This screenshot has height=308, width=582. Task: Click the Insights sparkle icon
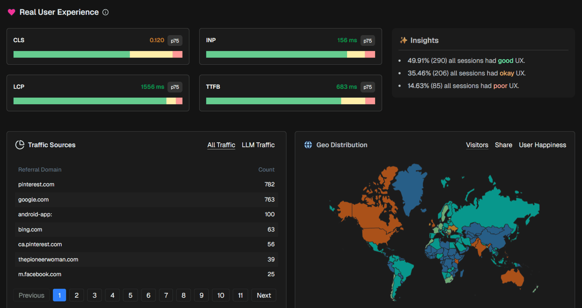click(x=403, y=40)
